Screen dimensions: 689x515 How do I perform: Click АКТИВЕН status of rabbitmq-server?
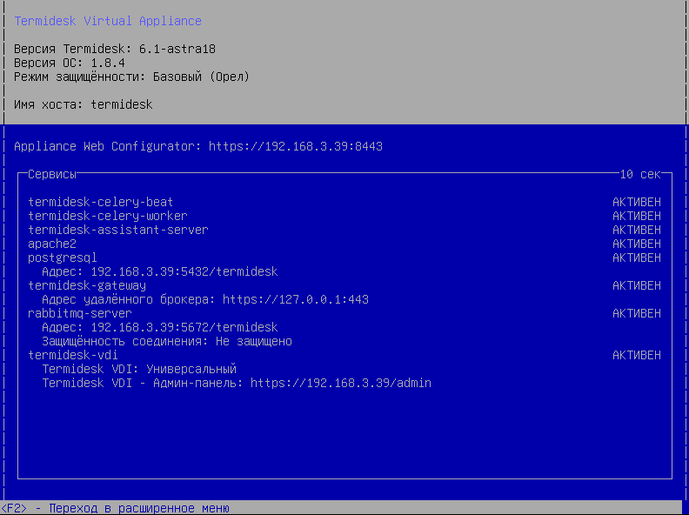(637, 313)
